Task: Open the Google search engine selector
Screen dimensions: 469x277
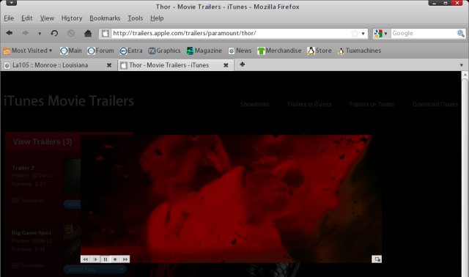Action: click(x=381, y=33)
